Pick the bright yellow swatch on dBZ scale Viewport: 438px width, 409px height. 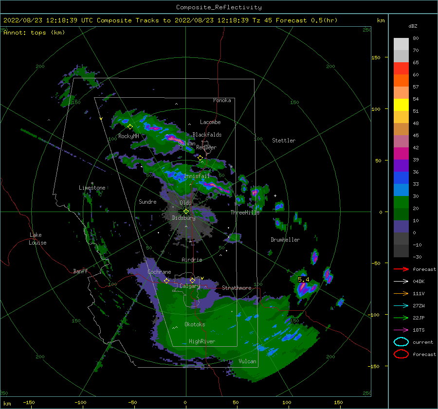tap(401, 105)
